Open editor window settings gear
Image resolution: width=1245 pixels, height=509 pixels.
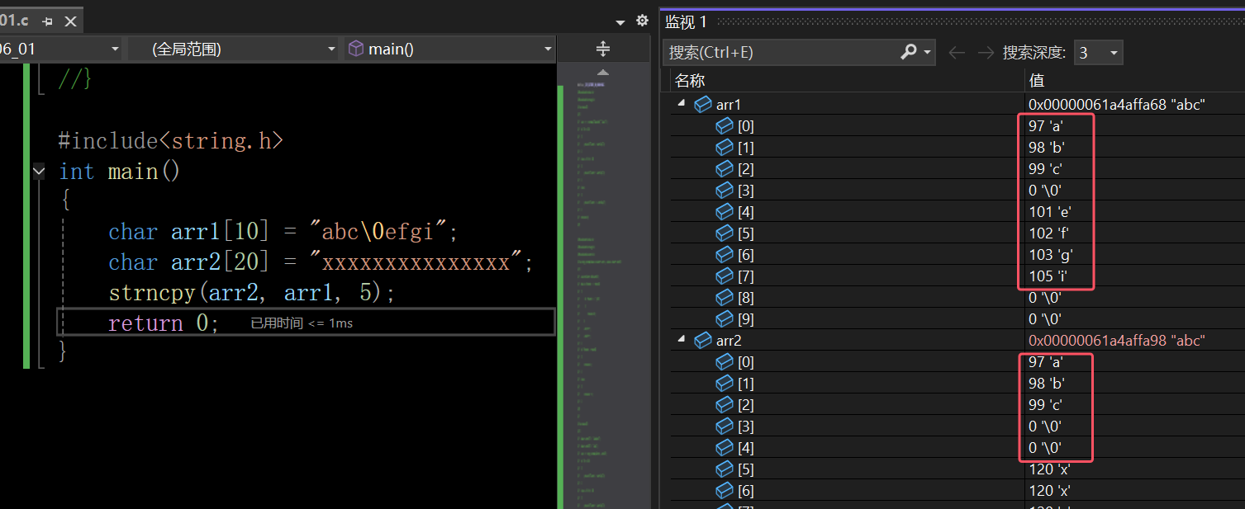pyautogui.click(x=642, y=21)
